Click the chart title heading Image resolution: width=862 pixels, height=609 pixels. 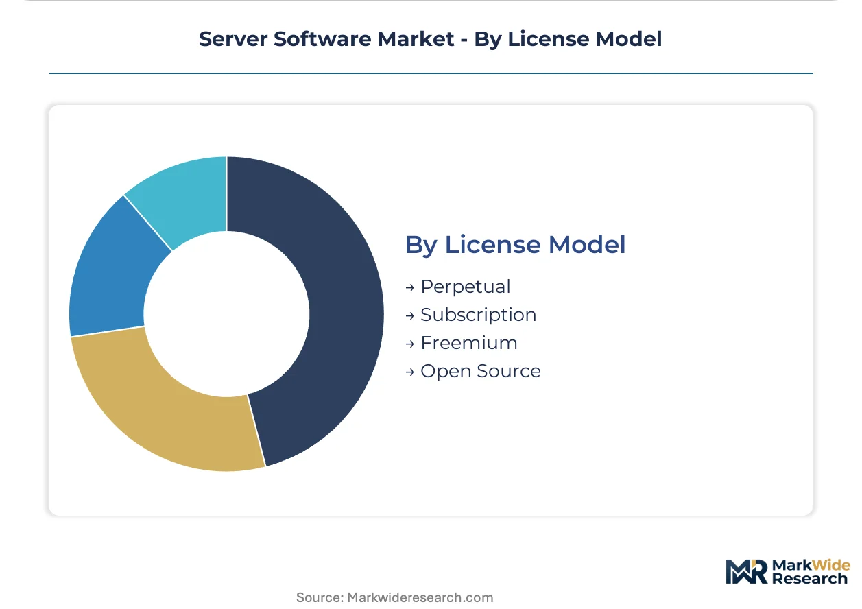point(431,39)
